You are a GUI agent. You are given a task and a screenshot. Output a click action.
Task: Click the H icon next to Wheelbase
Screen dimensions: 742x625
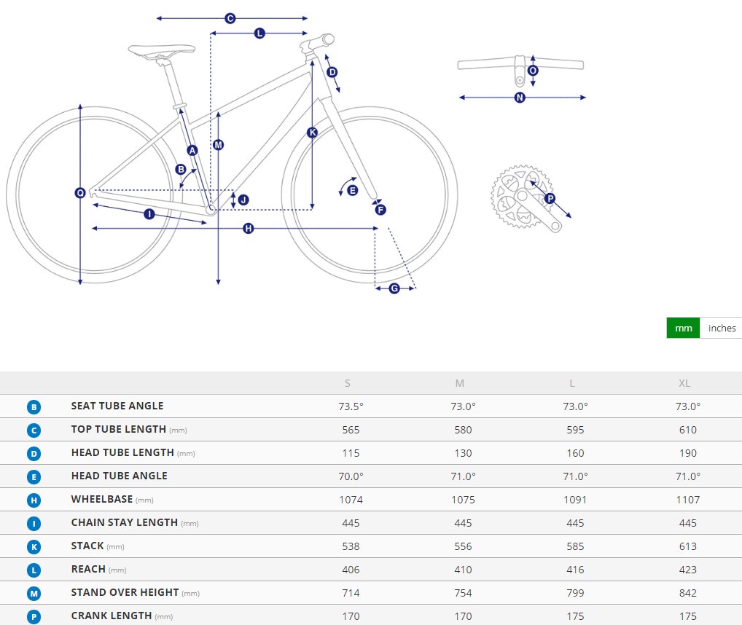pyautogui.click(x=34, y=500)
